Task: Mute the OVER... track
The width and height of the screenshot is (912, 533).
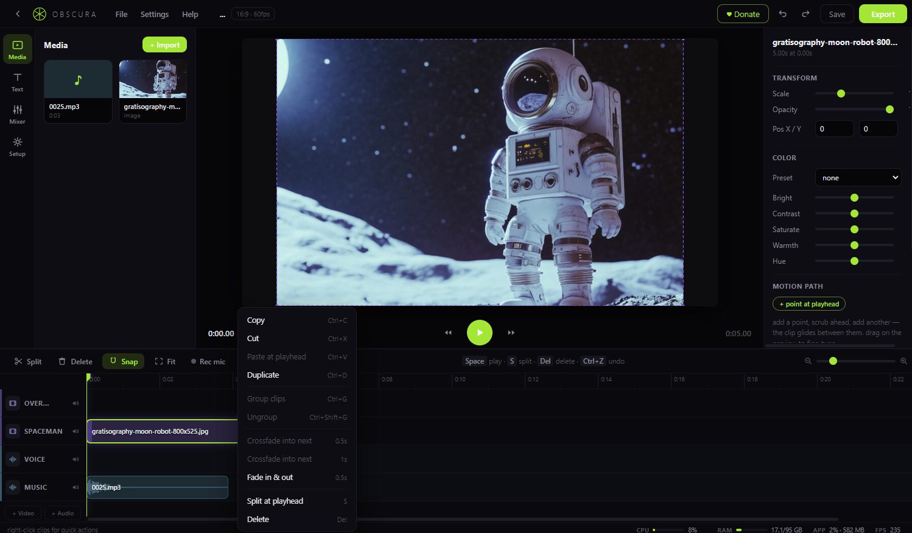Action: (75, 403)
